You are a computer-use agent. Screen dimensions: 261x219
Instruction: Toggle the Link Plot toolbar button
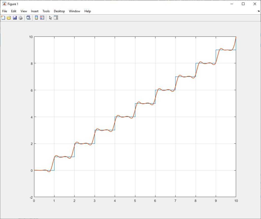tap(28, 18)
